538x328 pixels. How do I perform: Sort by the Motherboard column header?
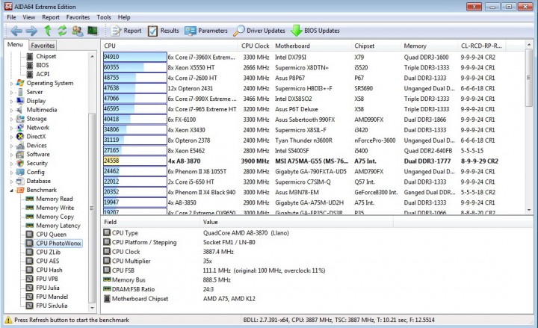[311, 46]
